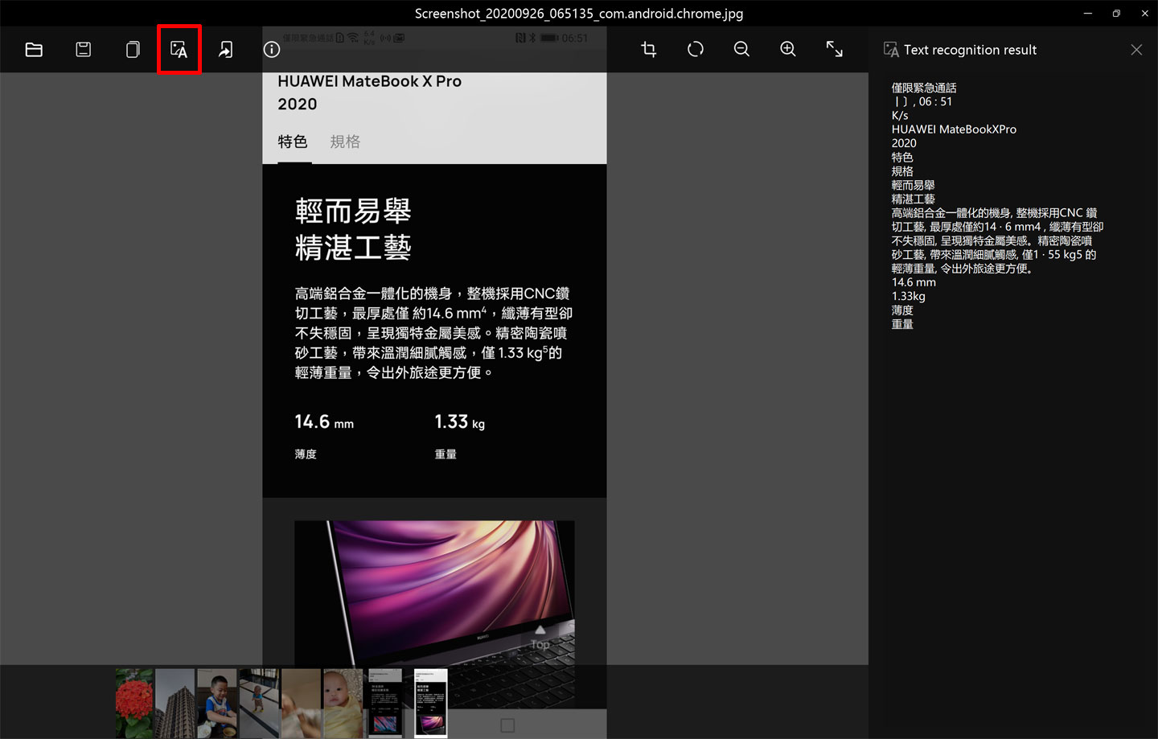The height and width of the screenshot is (739, 1158).
Task: Minimize the image viewer window
Action: [x=1087, y=13]
